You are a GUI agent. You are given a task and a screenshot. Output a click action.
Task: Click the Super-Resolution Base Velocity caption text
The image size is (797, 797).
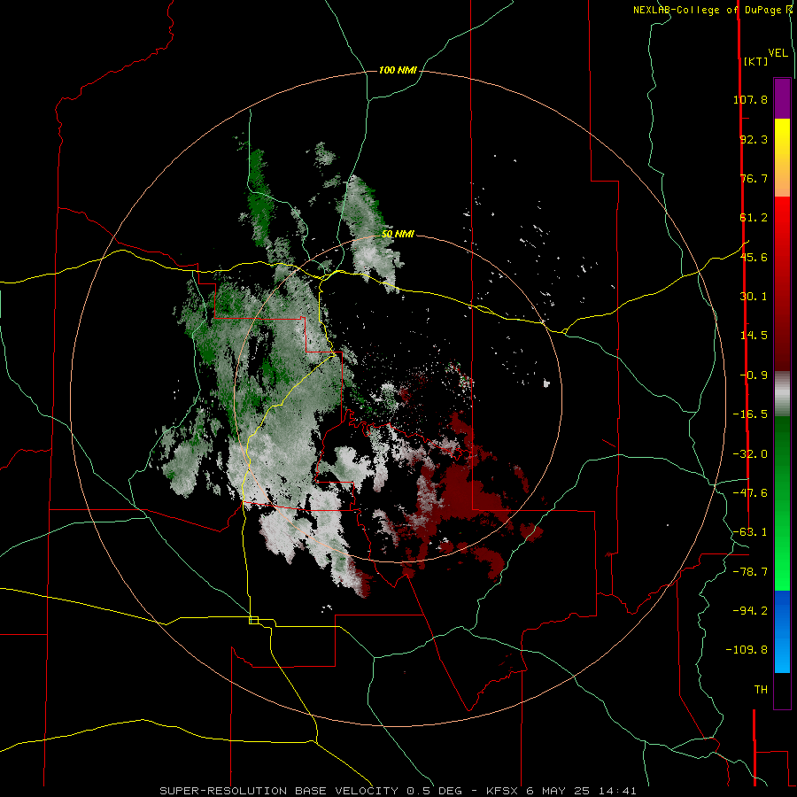[398, 791]
